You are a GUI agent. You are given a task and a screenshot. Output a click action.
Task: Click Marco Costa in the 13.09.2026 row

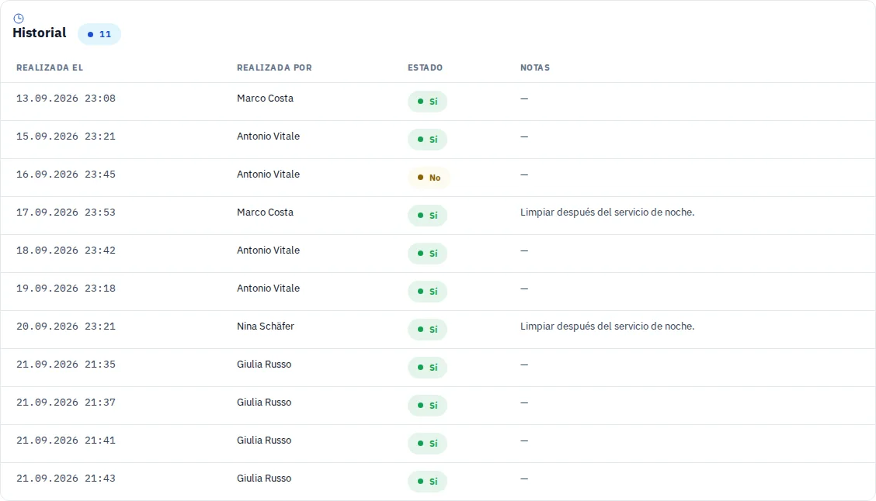coord(265,98)
